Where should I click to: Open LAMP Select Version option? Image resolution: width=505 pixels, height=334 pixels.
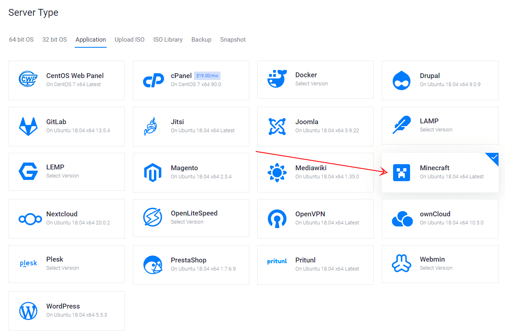tap(436, 130)
